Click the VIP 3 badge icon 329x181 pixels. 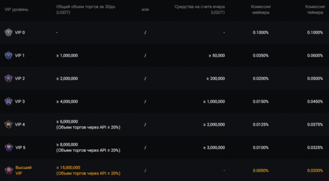[9, 101]
